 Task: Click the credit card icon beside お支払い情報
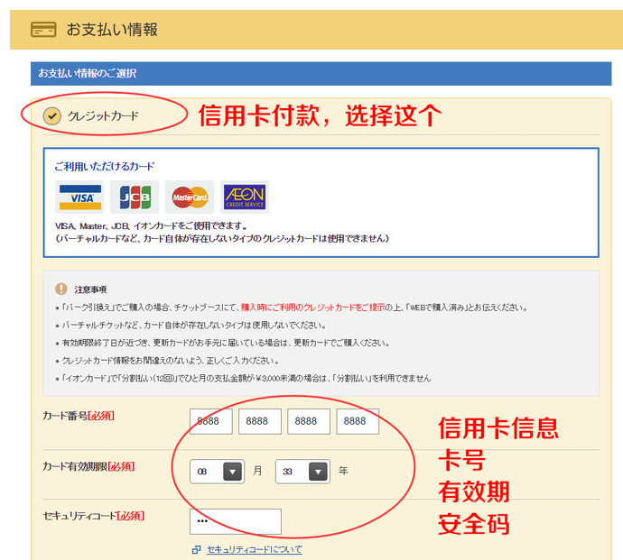[x=43, y=30]
